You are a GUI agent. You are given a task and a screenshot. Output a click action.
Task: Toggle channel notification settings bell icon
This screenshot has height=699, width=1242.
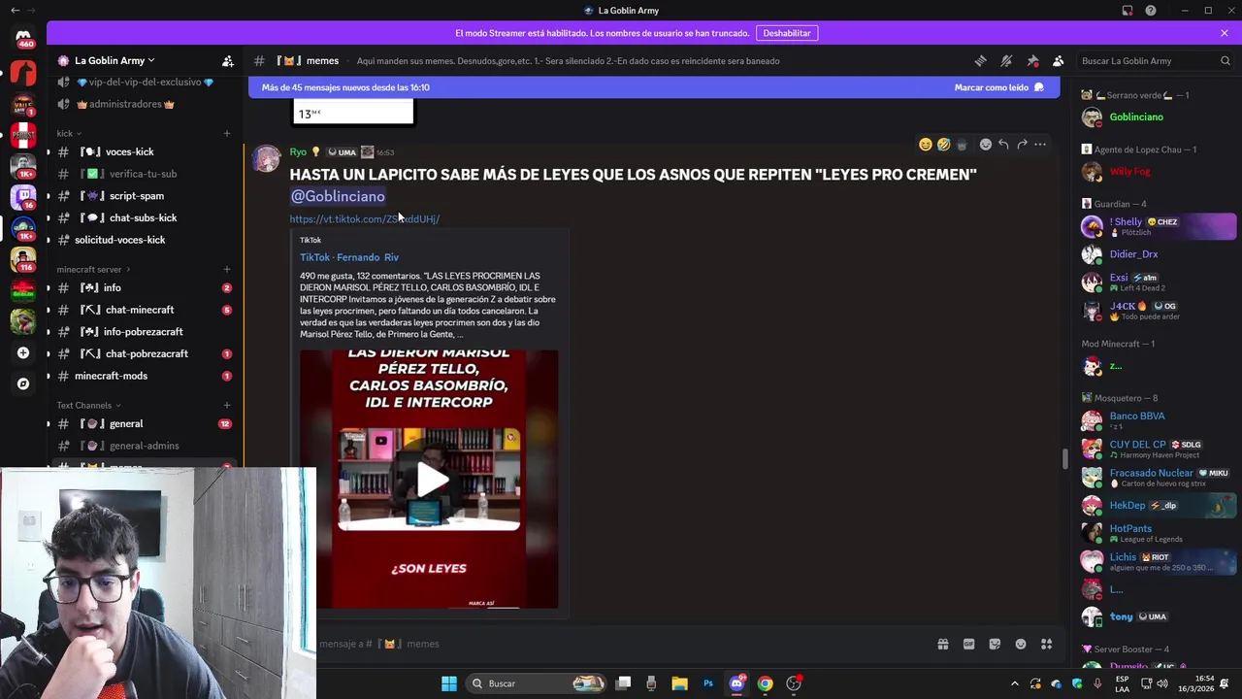pos(1006,60)
